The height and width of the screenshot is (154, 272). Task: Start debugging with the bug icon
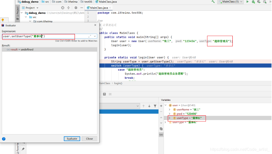(x=253, y=2)
